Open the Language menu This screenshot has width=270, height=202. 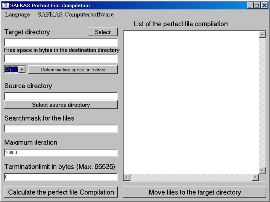click(x=17, y=15)
